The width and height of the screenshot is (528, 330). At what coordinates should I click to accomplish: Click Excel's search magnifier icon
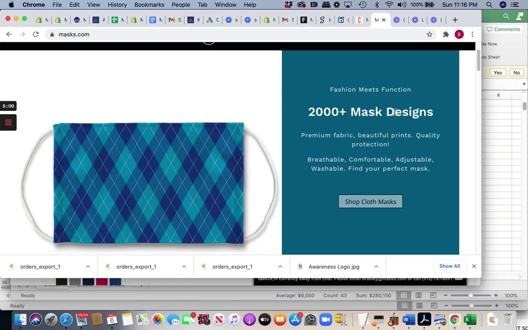506,16
